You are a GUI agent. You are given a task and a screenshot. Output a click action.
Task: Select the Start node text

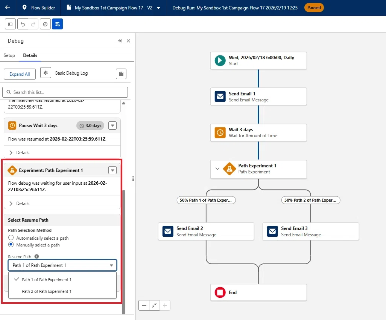tap(233, 64)
